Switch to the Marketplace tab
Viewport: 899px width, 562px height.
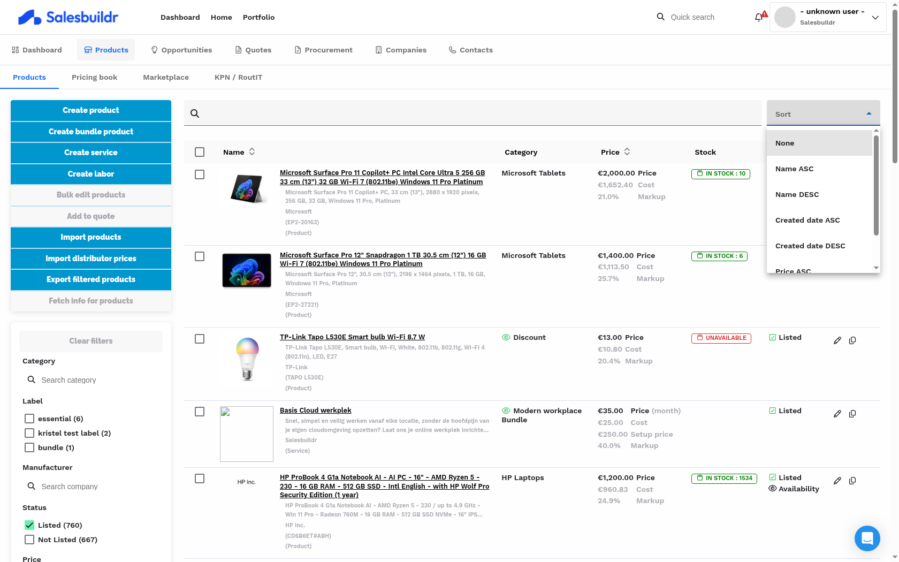166,77
